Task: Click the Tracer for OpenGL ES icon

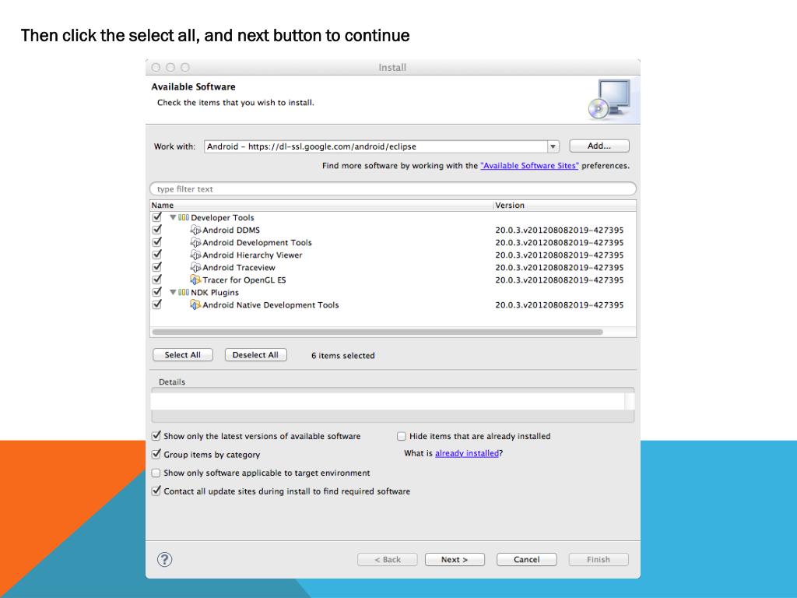Action: (195, 280)
